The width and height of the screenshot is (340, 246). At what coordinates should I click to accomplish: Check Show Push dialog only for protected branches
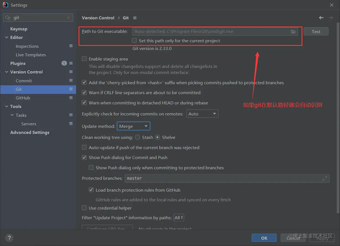91,168
